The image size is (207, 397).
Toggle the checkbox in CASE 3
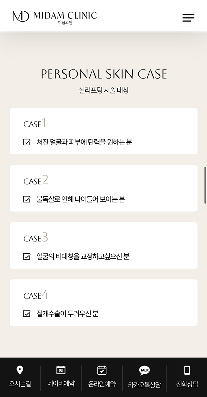click(27, 256)
